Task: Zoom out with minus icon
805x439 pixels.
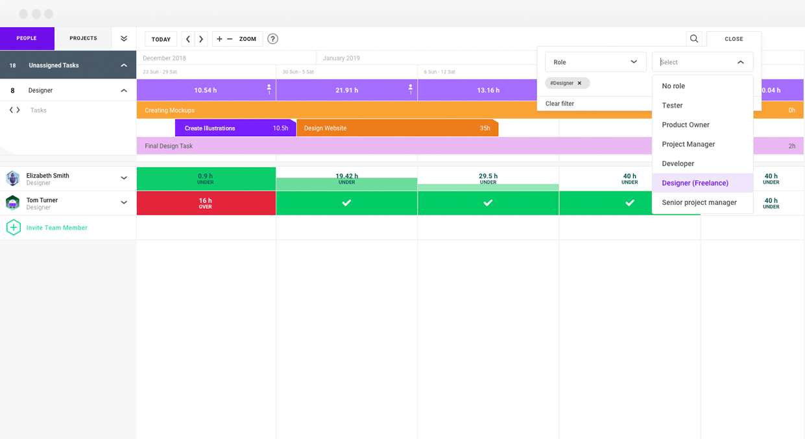Action: coord(230,39)
